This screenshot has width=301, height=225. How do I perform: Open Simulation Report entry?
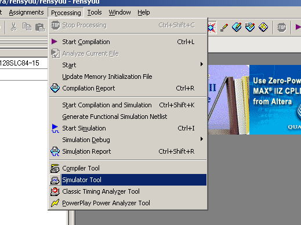click(x=128, y=151)
